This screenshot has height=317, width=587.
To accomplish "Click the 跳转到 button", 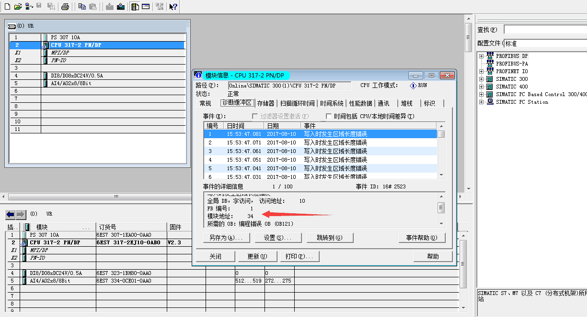I will click(329, 238).
